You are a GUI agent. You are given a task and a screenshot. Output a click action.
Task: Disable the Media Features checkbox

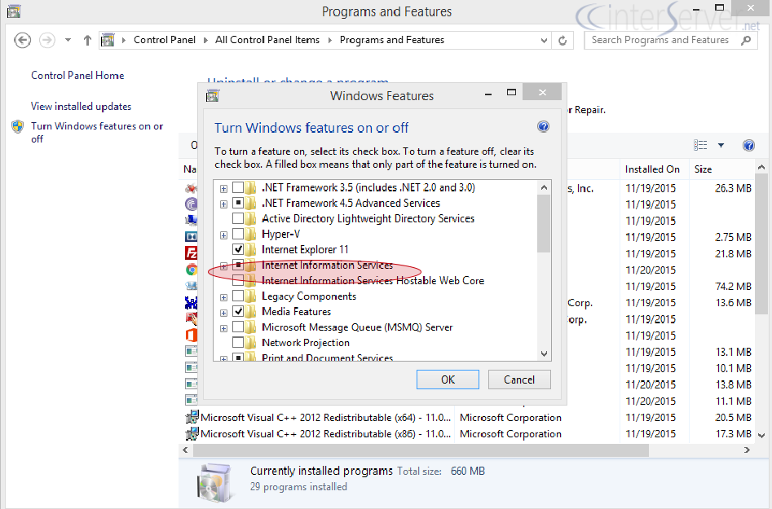click(x=238, y=311)
